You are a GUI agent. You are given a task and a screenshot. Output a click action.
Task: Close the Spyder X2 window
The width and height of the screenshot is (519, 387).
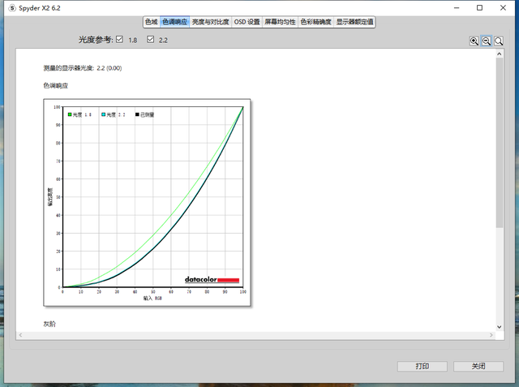tap(503, 8)
